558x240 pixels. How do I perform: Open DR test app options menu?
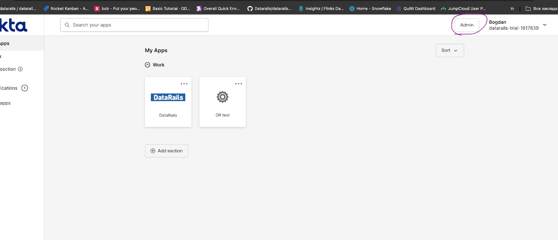239,84
